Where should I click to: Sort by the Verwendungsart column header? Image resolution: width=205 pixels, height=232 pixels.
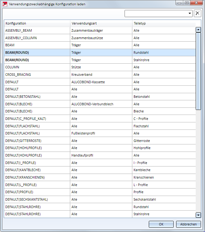(101, 23)
